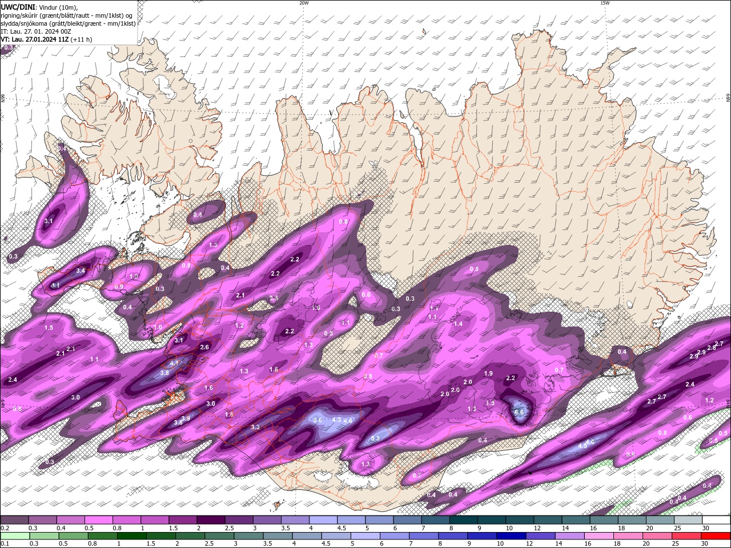
Task: Select the '0.1' label in the rain legend row
Action: coord(5,543)
